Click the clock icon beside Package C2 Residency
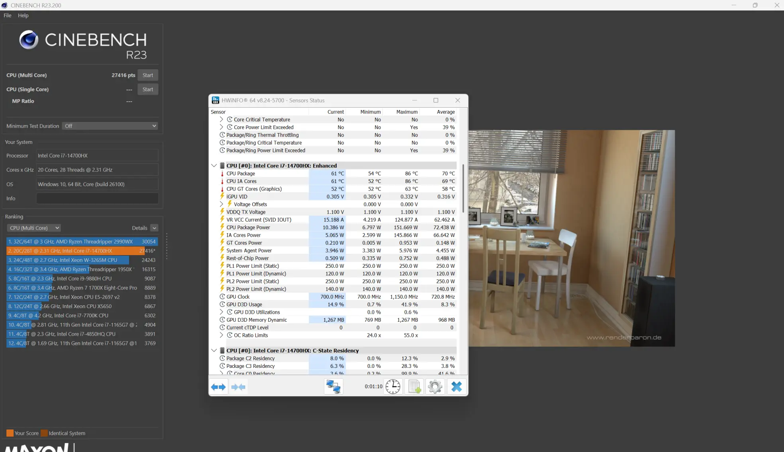This screenshot has height=452, width=784. point(222,358)
